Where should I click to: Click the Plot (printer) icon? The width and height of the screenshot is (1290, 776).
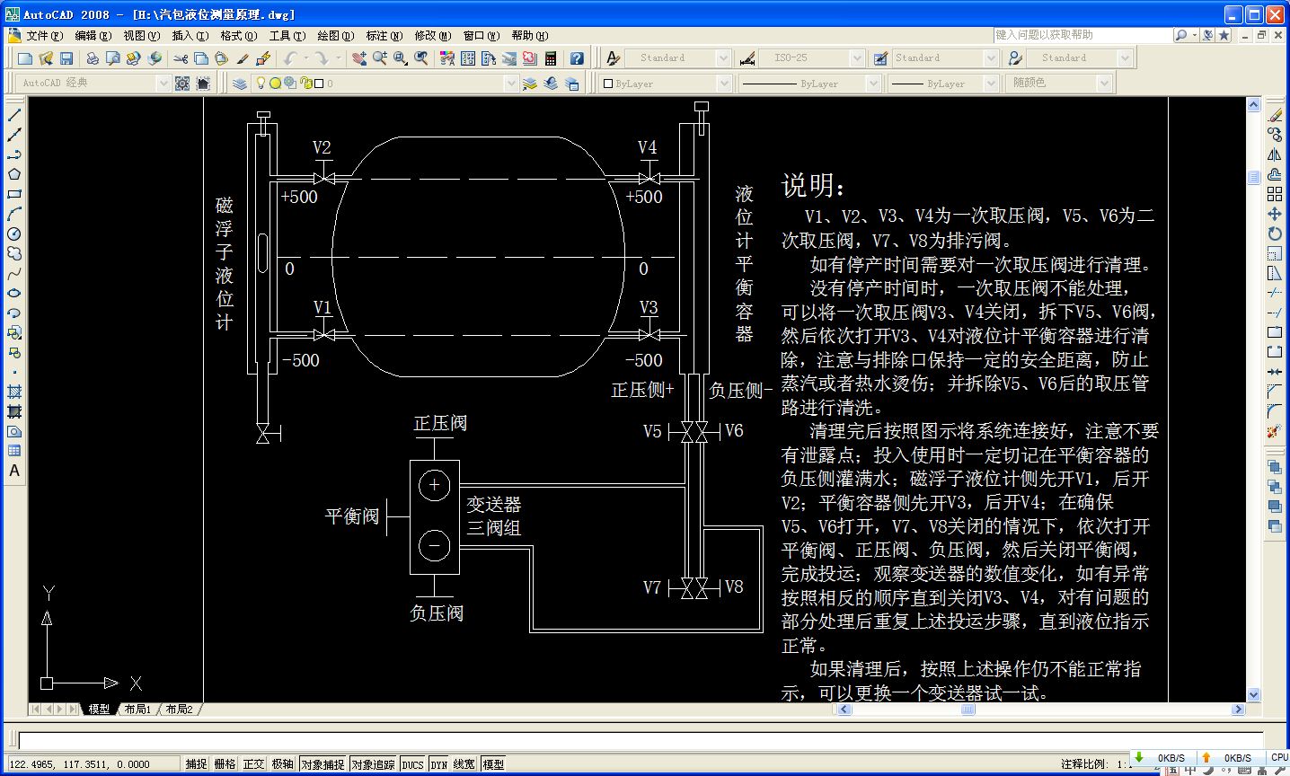93,58
